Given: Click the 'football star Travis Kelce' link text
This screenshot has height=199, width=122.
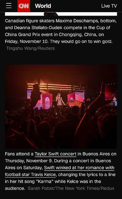Looking at the screenshot, I should pyautogui.click(x=30, y=175).
